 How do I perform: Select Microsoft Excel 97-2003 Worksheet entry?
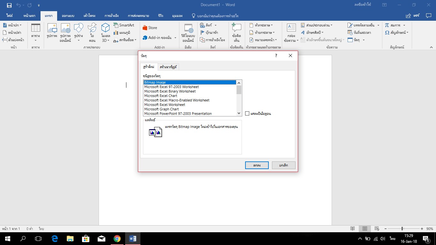click(x=190, y=87)
